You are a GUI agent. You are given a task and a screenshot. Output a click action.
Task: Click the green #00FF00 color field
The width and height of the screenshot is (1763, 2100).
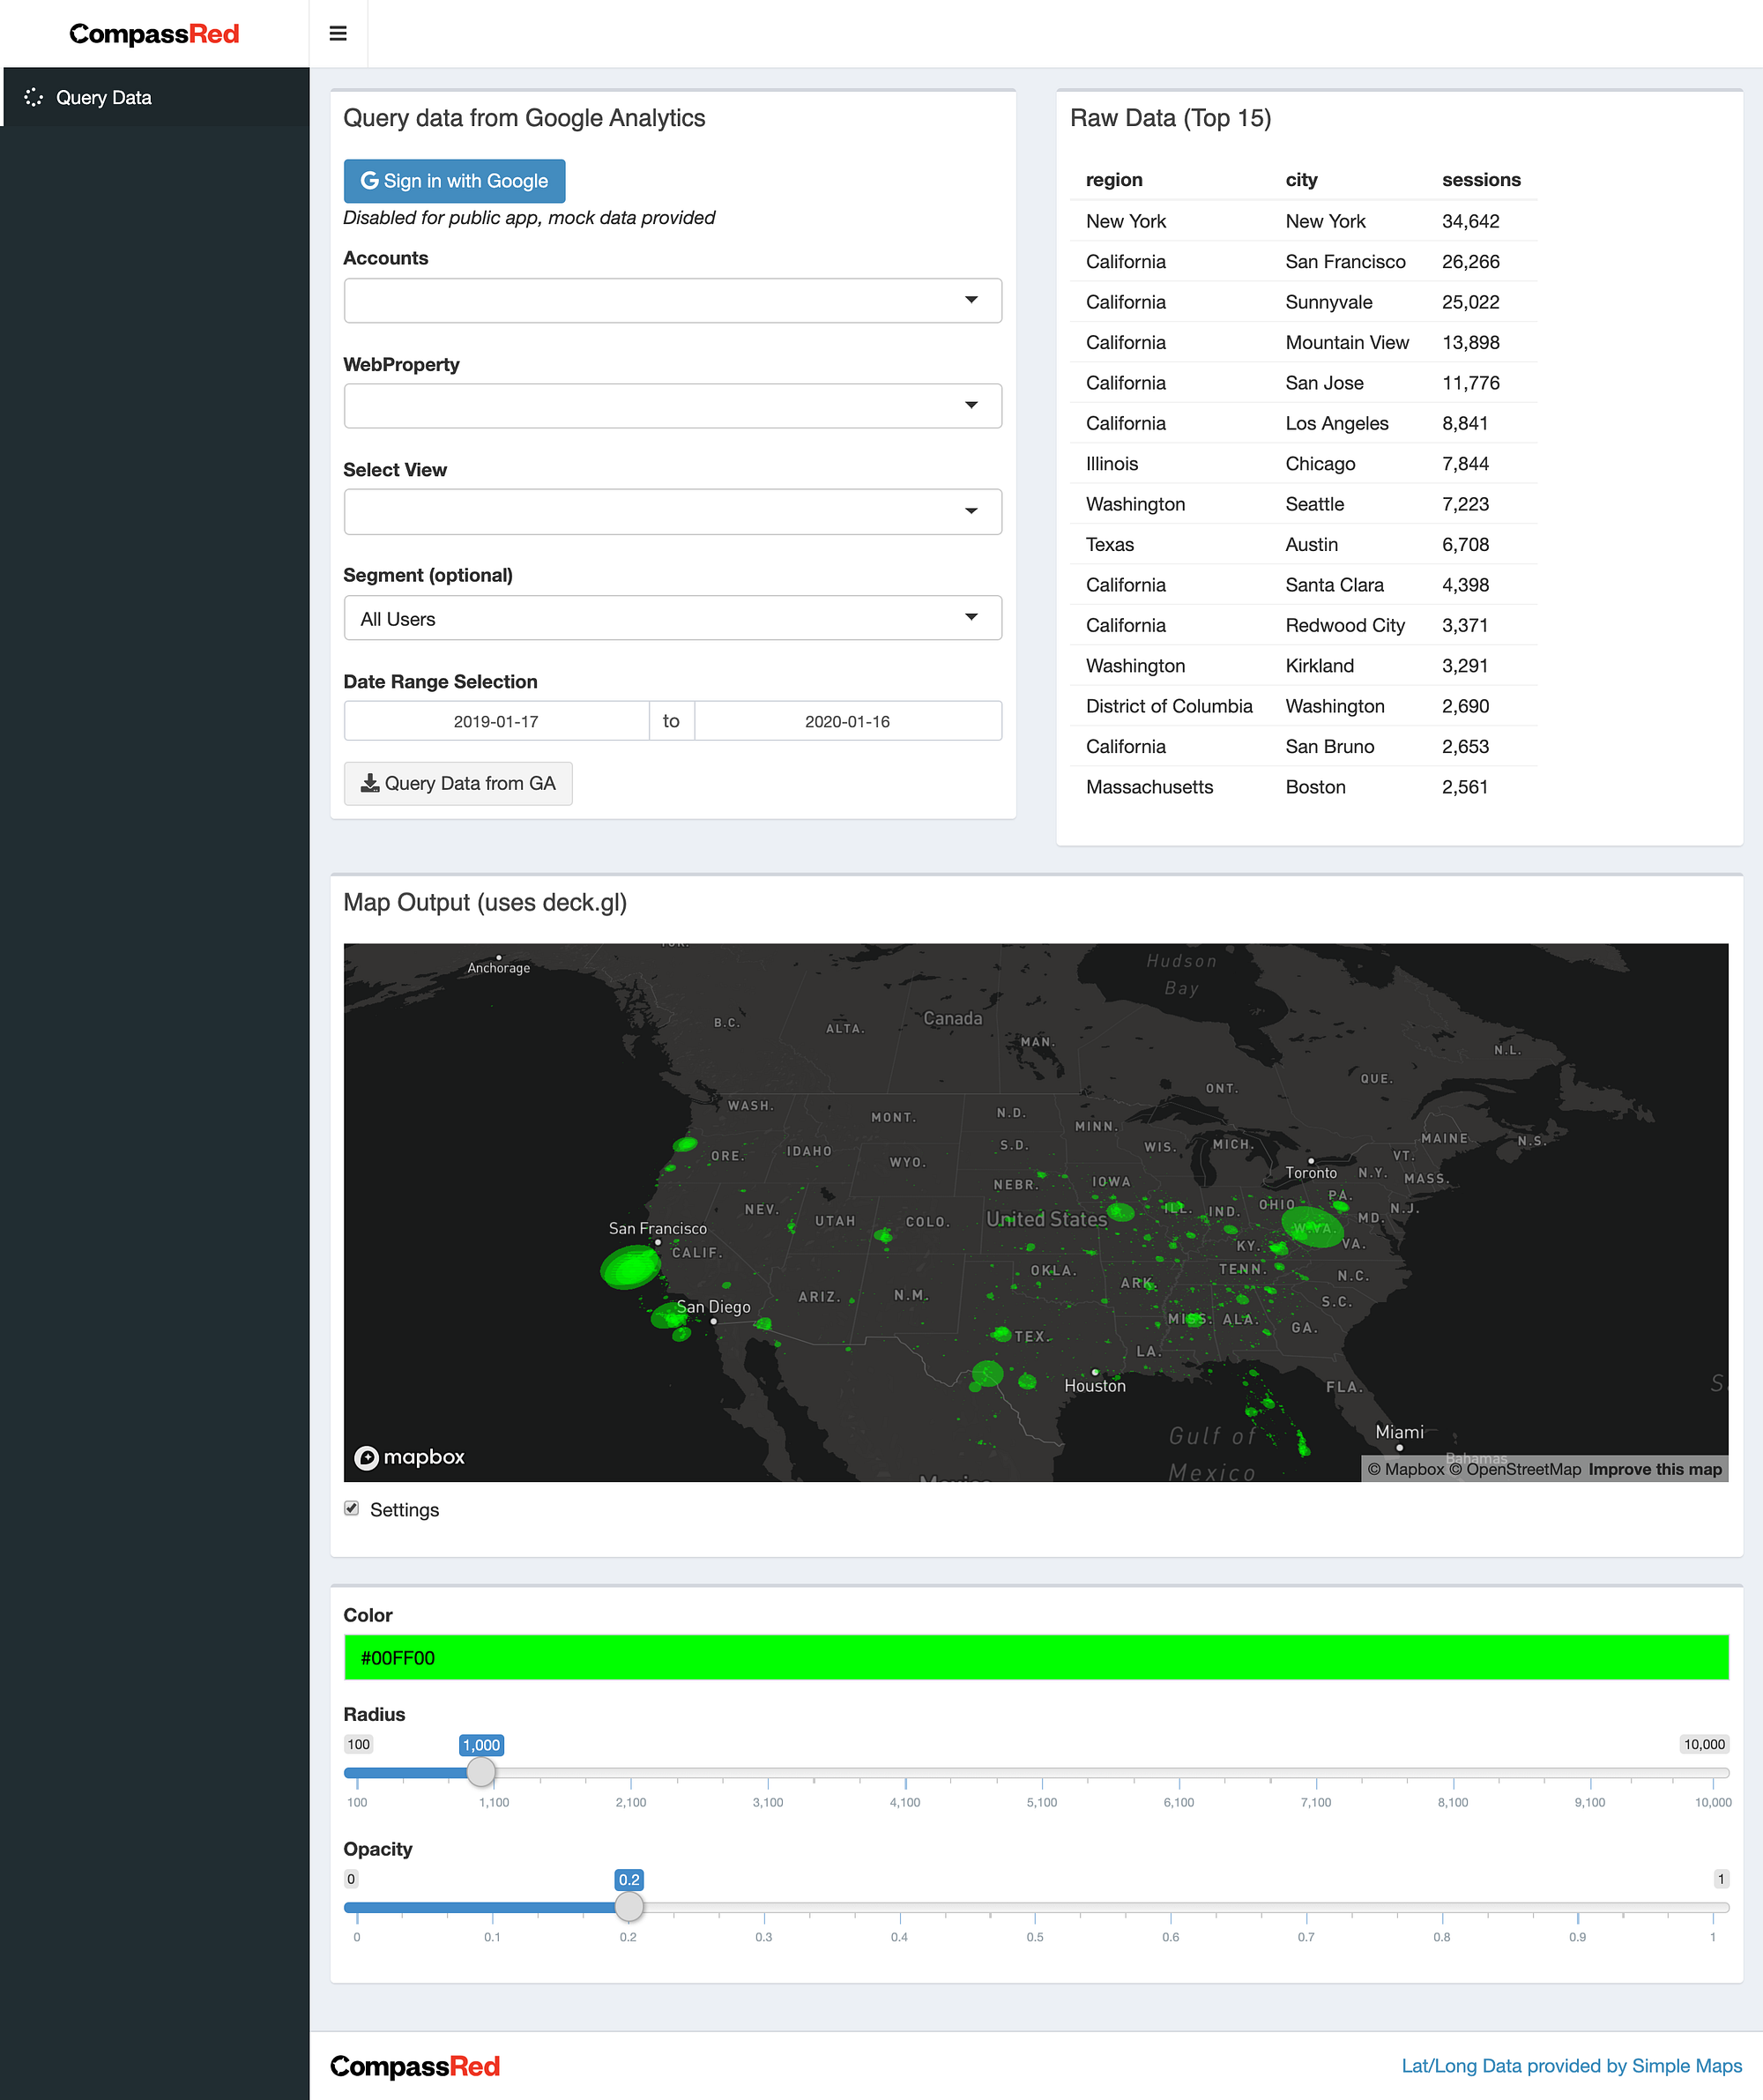[1035, 1657]
